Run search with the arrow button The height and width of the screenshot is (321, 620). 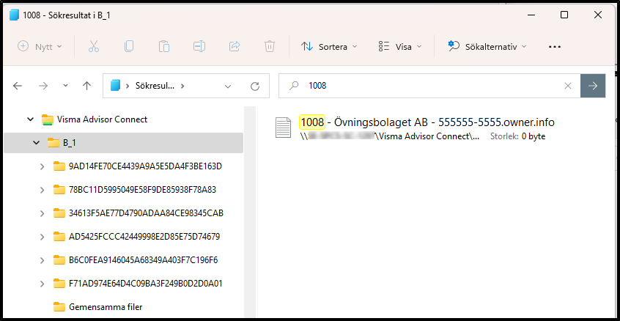592,86
